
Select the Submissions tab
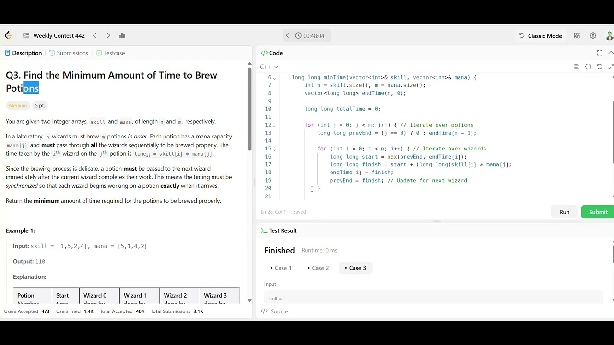69,53
